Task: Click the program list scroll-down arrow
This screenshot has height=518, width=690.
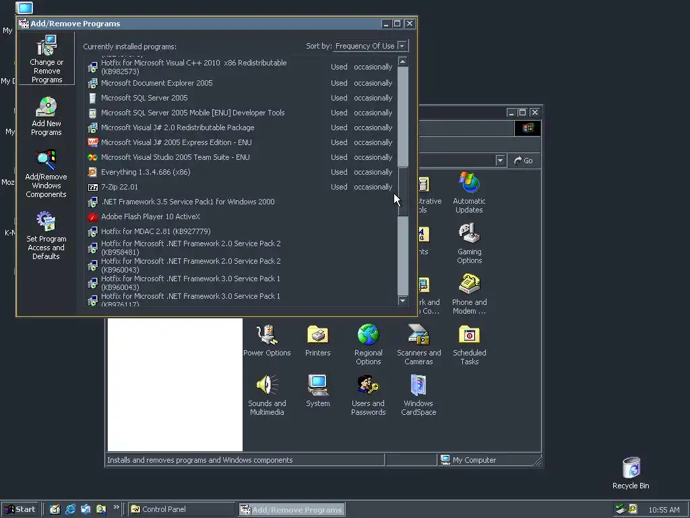Action: [x=403, y=300]
